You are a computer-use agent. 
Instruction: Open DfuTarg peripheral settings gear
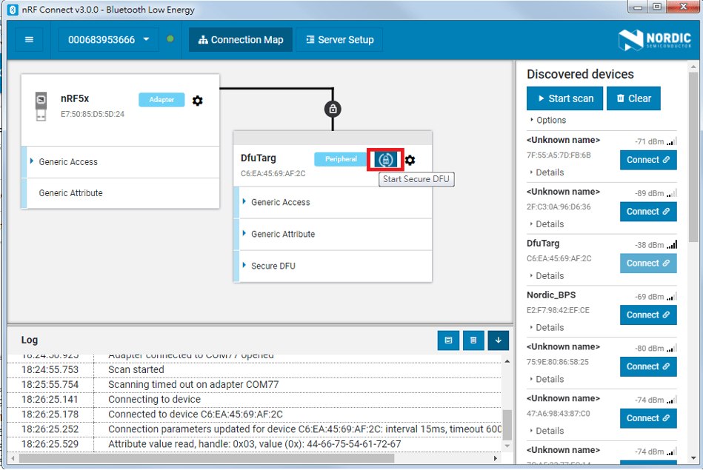(x=410, y=160)
